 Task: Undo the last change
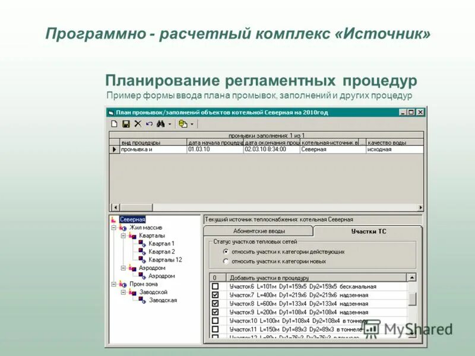click(x=150, y=123)
